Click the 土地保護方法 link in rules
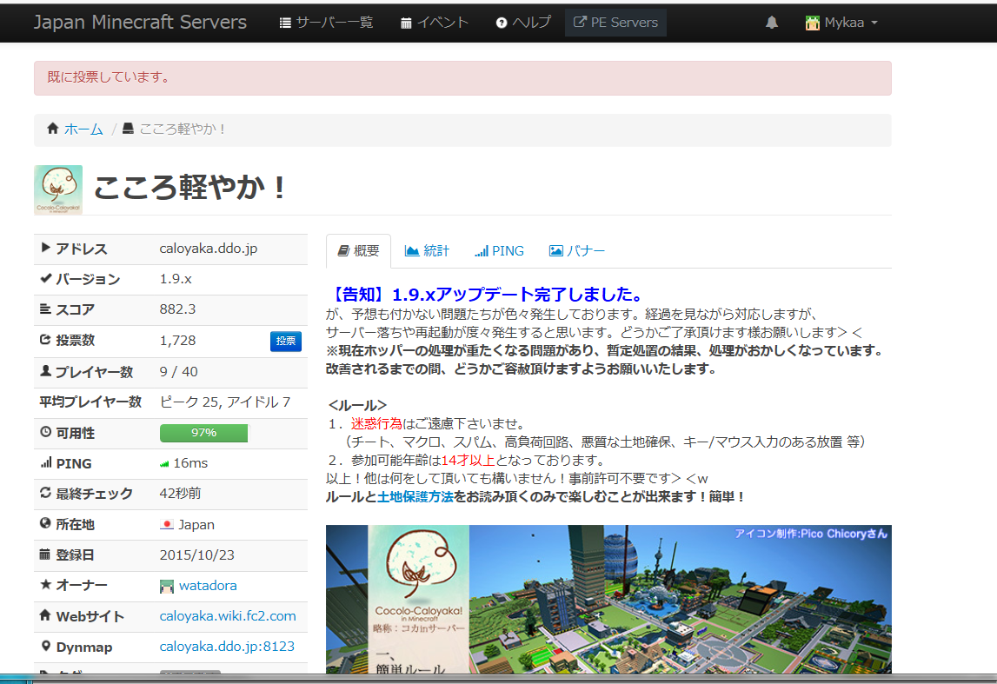 click(x=415, y=497)
